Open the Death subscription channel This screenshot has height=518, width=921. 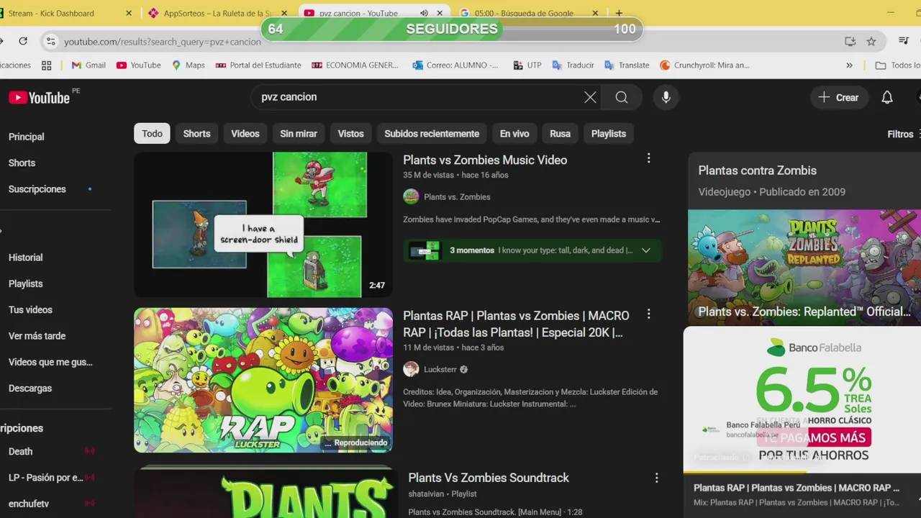point(21,452)
